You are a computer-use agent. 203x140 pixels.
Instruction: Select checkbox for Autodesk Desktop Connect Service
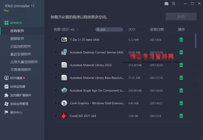pyautogui.click(x=56, y=52)
